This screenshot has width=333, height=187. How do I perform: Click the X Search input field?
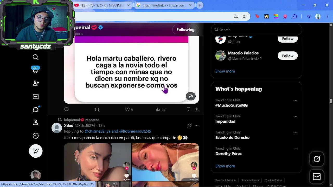[x=257, y=30]
